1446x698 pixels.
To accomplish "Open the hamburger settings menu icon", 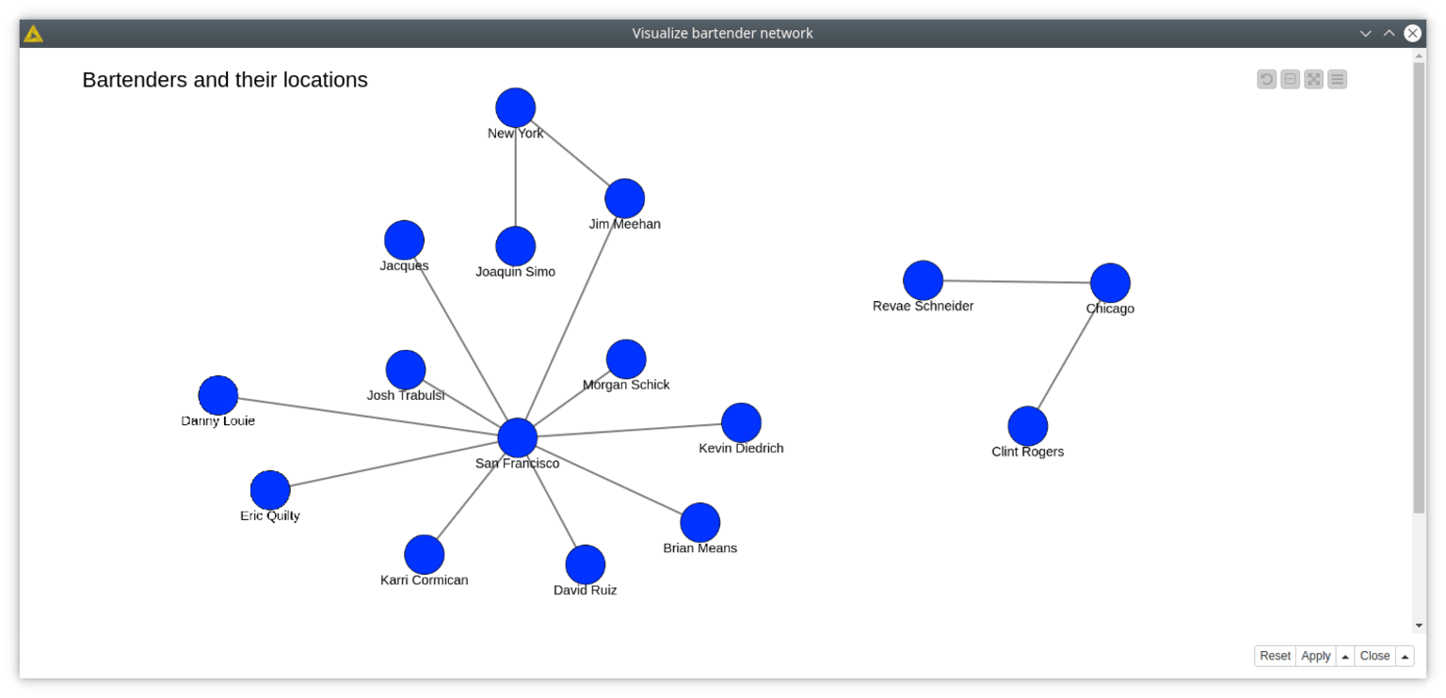I will pyautogui.click(x=1337, y=79).
